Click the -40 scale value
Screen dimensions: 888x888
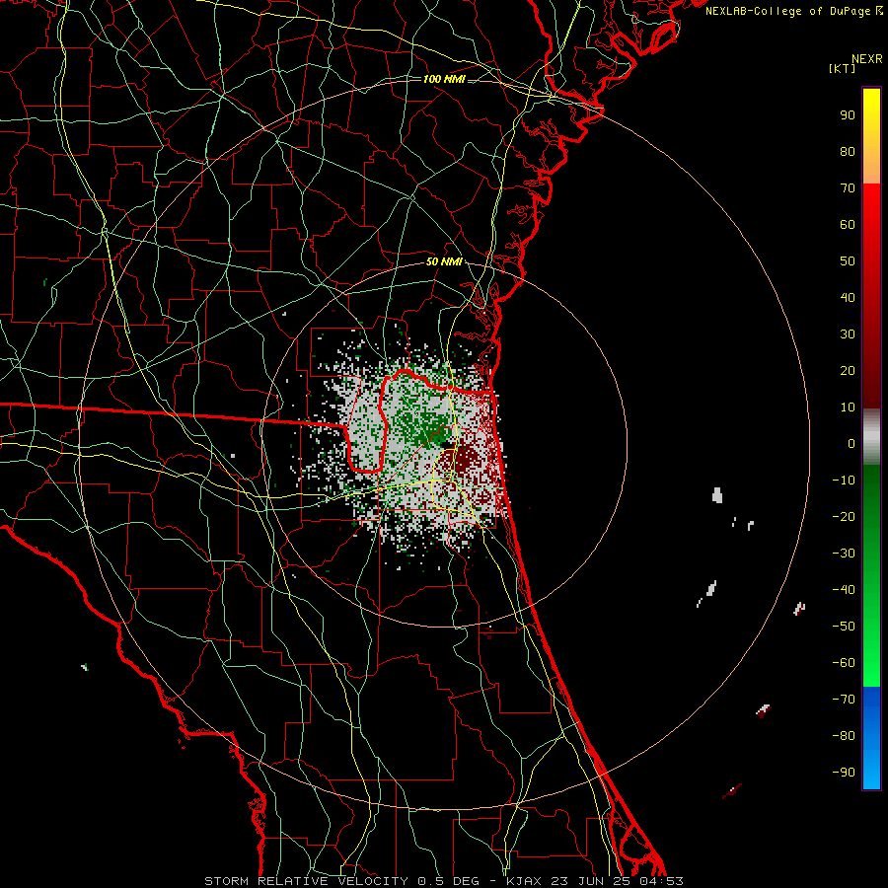(844, 590)
